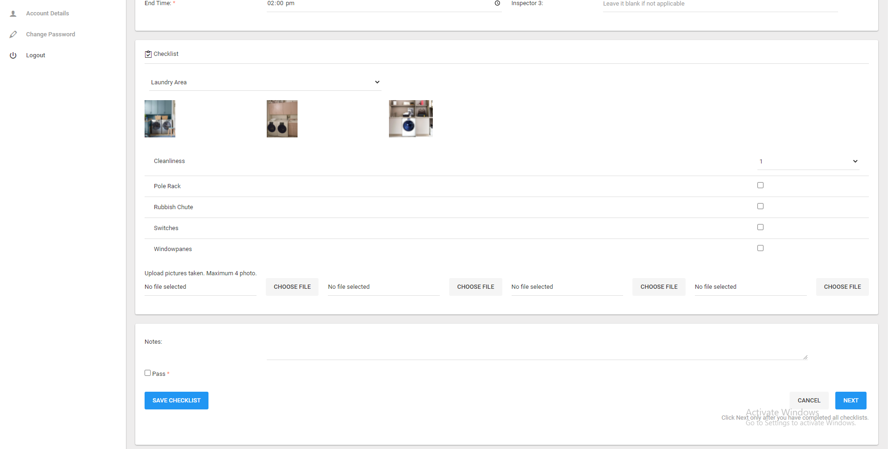
Task: Tick the Pole Rack checkbox
Action: [x=760, y=185]
